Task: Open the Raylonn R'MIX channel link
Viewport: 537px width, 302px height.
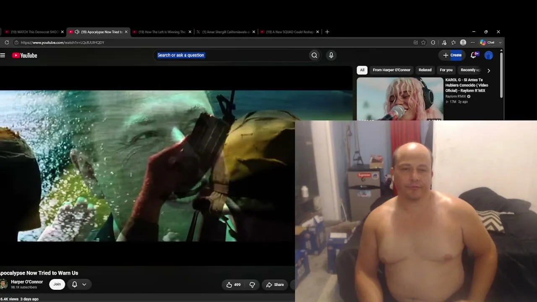Action: point(456,96)
